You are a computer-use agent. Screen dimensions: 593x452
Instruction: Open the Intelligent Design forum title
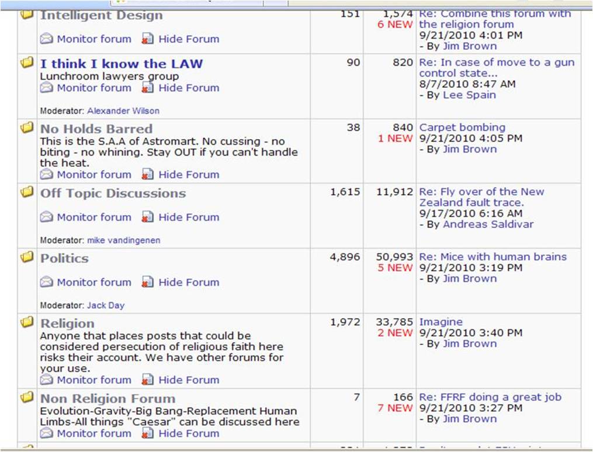pos(101,15)
